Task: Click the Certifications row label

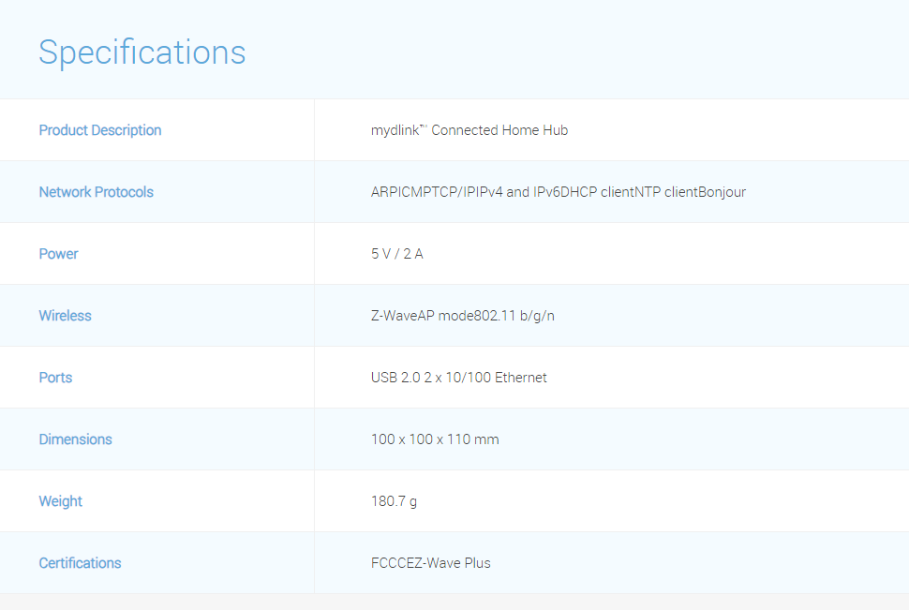Action: click(80, 563)
